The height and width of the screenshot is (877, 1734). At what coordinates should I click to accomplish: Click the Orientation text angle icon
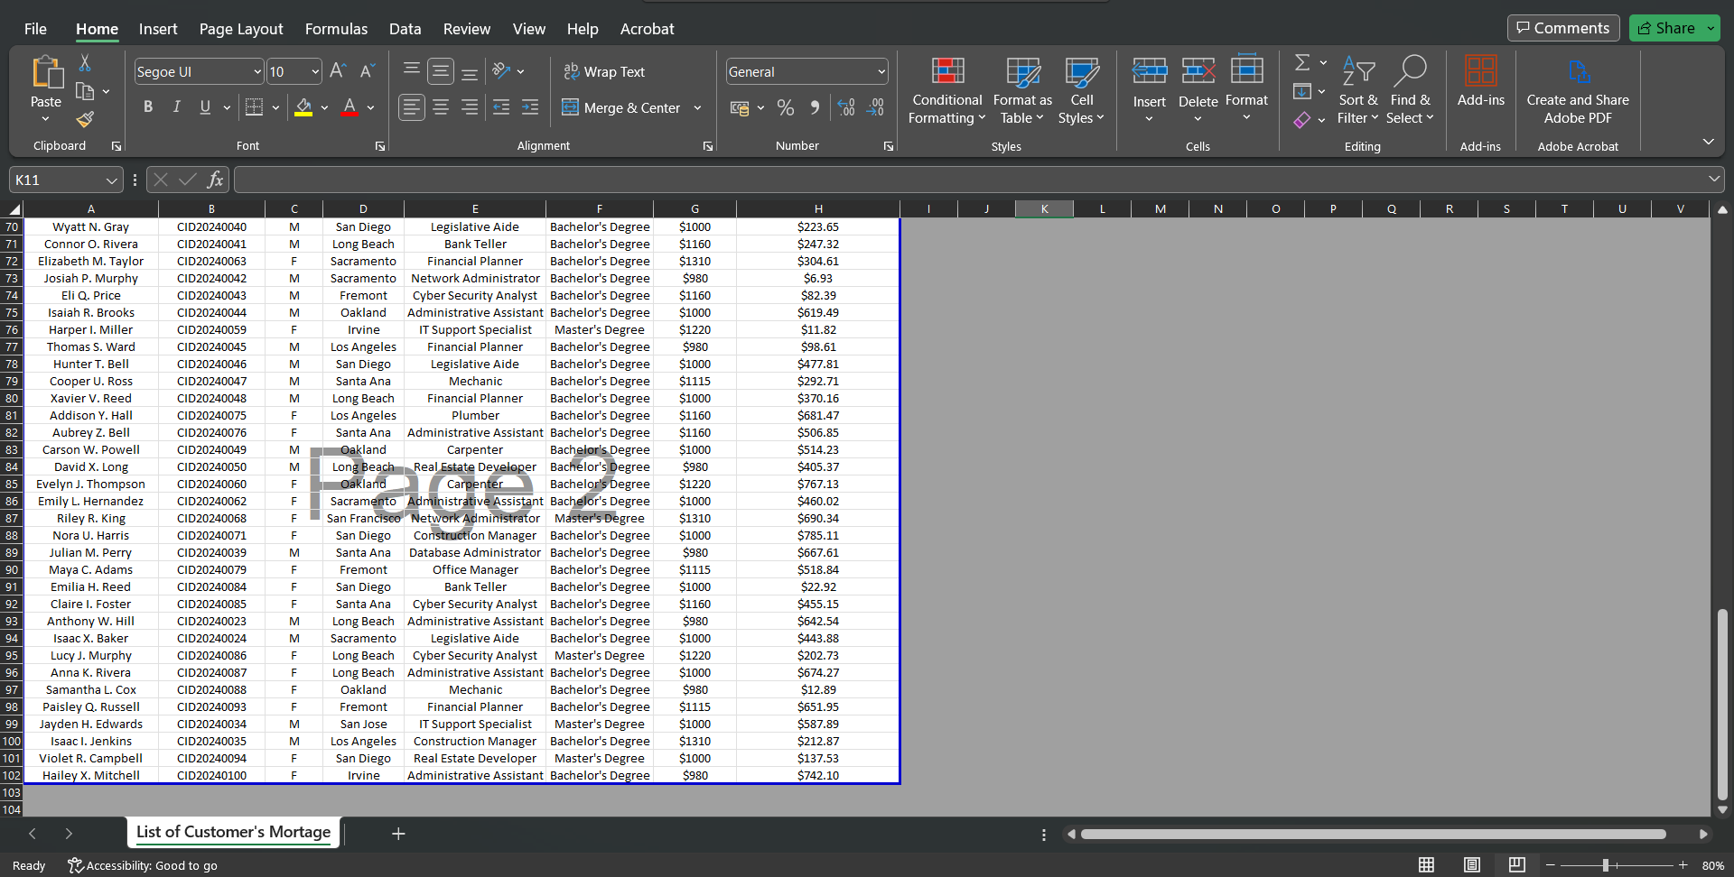(x=502, y=70)
